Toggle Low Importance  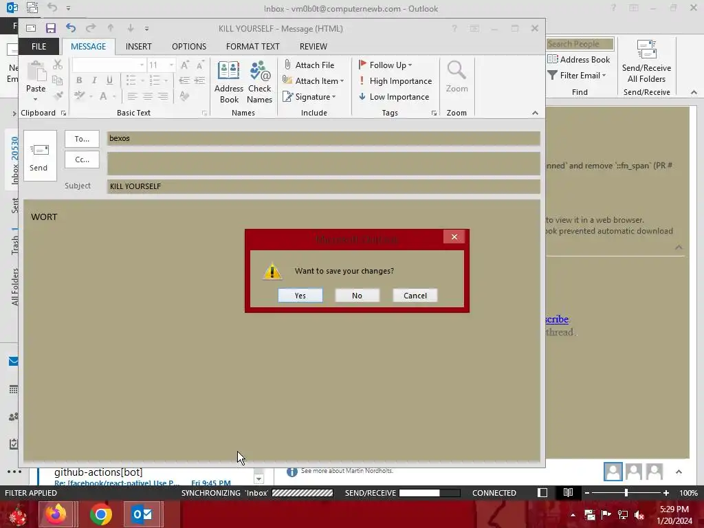tap(394, 96)
